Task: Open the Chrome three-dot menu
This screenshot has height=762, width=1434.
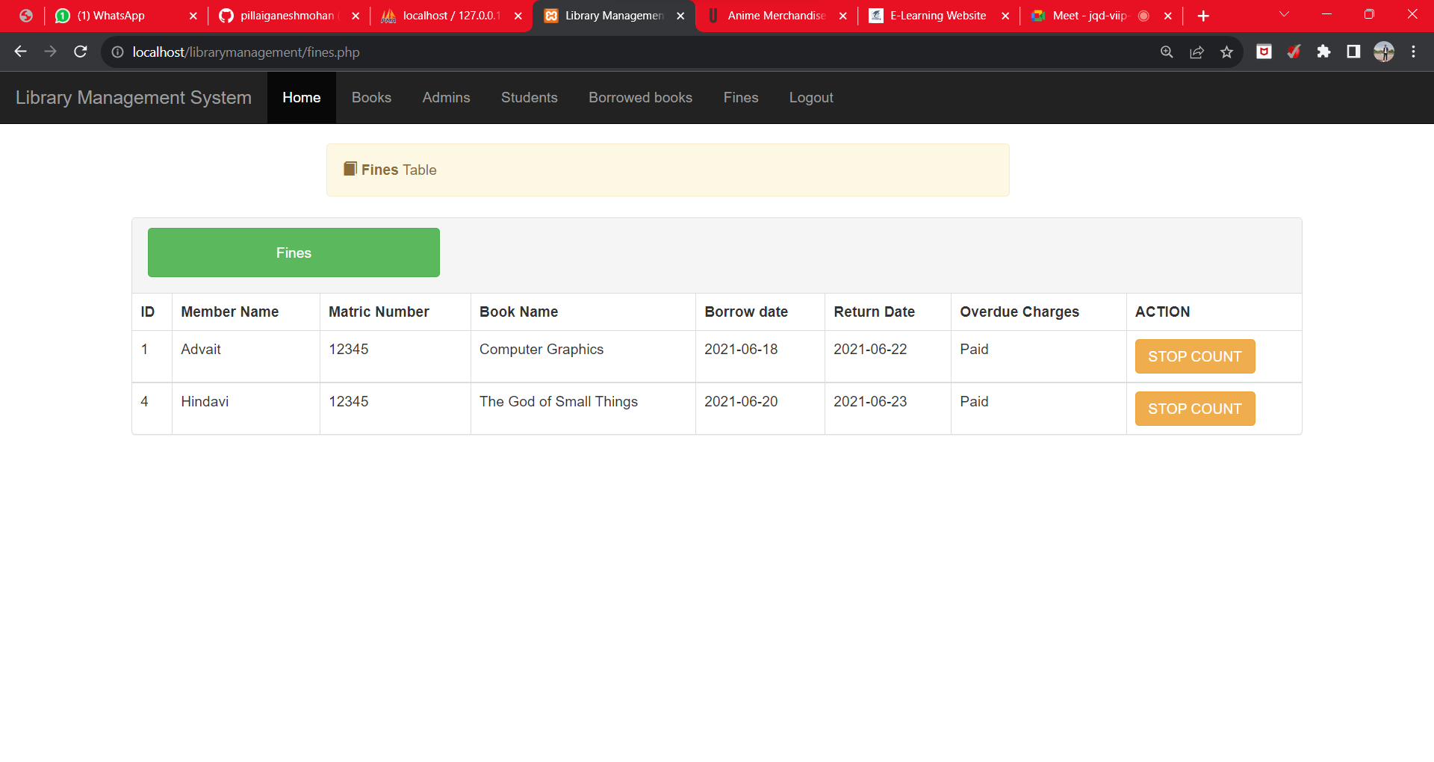Action: (x=1414, y=52)
